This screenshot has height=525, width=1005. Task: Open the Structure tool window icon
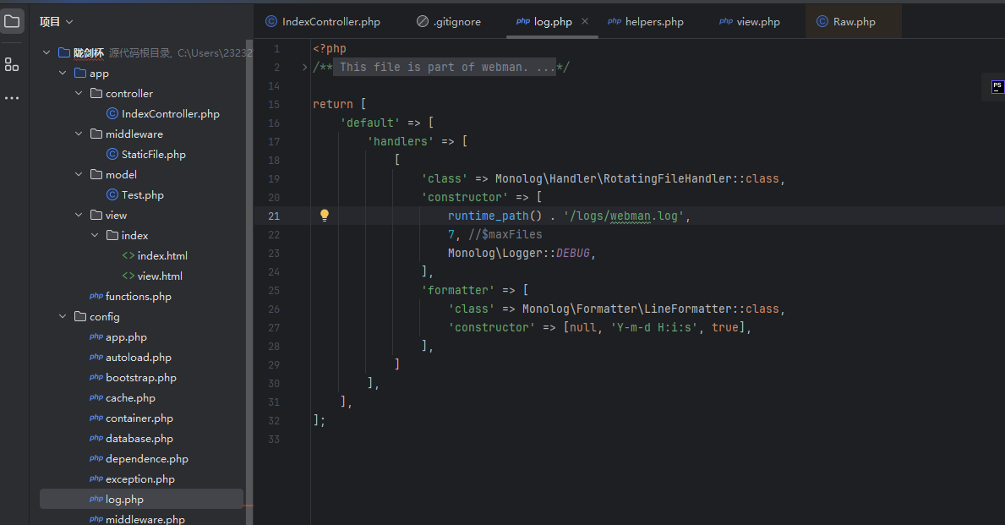(x=12, y=64)
